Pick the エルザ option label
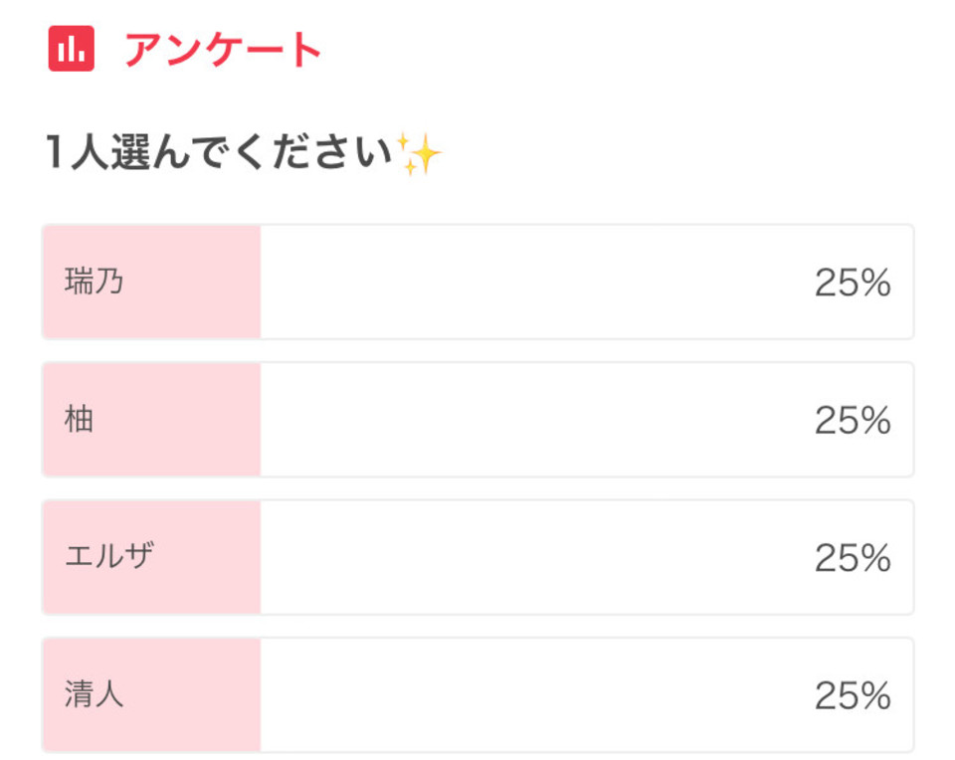955x760 pixels. coord(109,556)
